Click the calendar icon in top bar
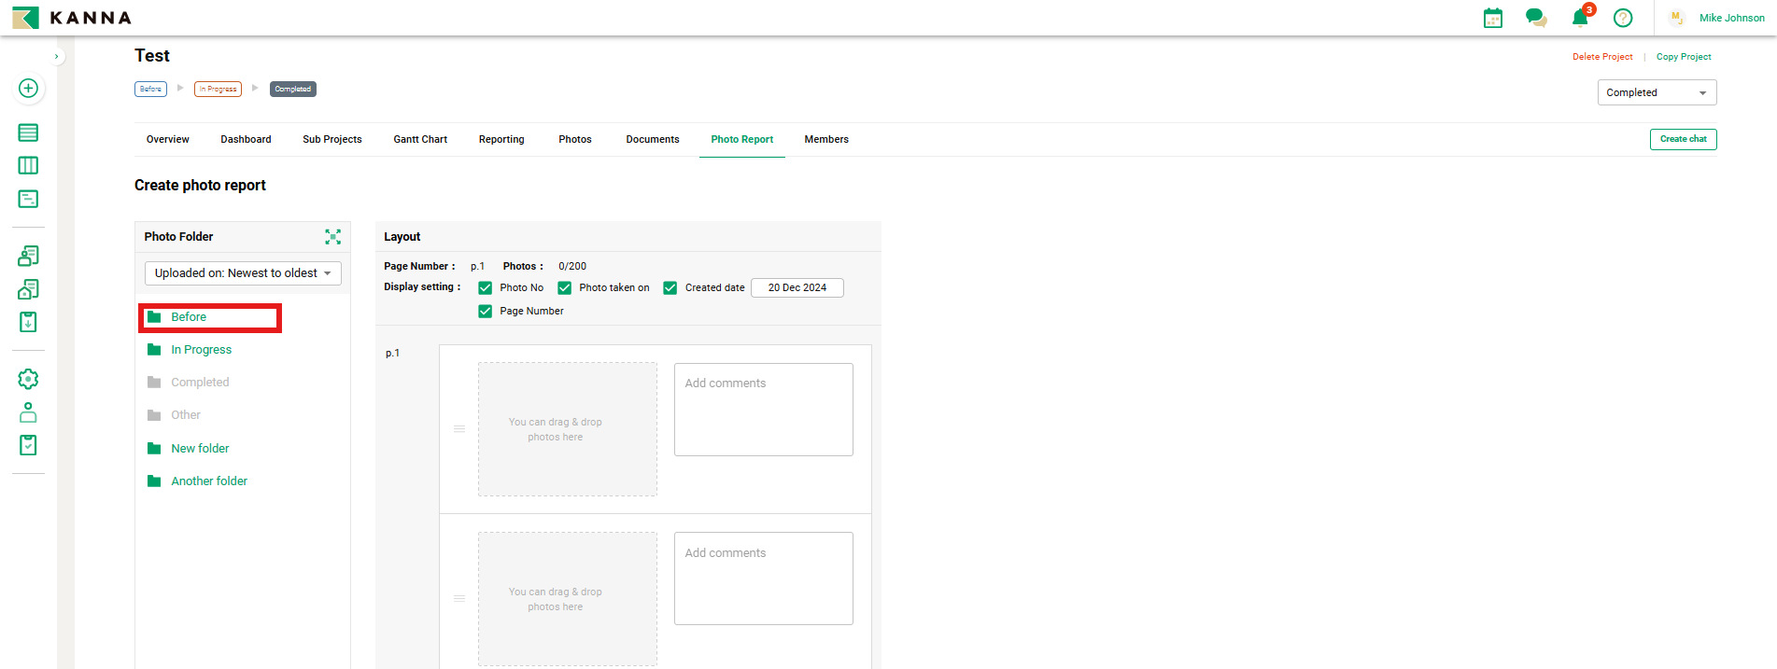The image size is (1777, 669). [1492, 18]
